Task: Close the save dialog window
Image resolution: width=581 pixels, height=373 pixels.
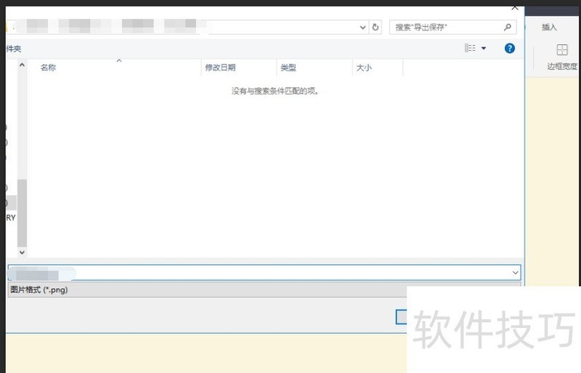Action: pos(515,8)
